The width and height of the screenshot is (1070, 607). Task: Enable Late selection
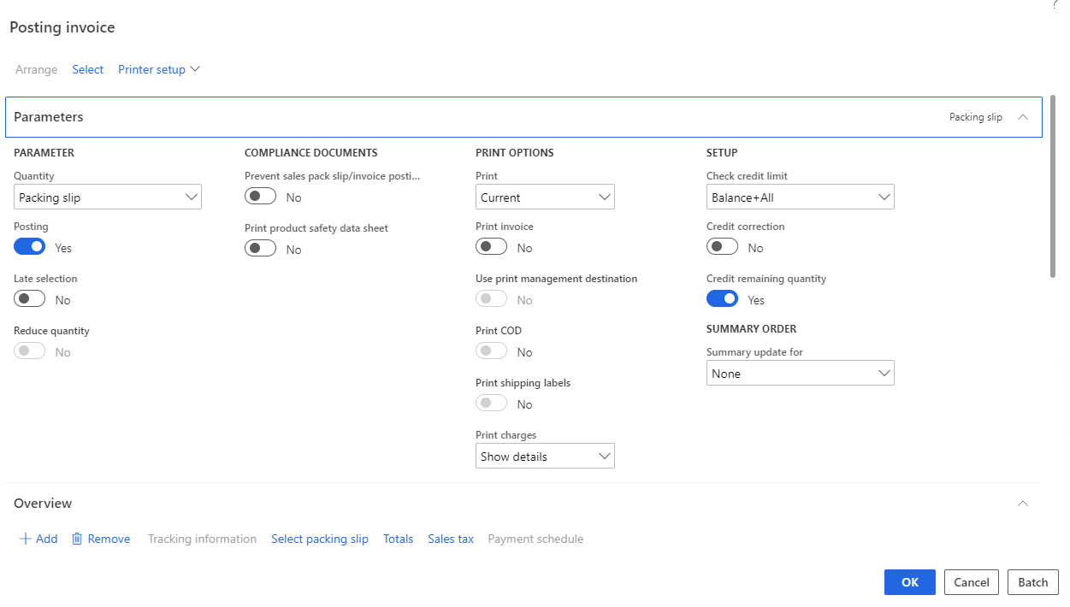tap(28, 298)
